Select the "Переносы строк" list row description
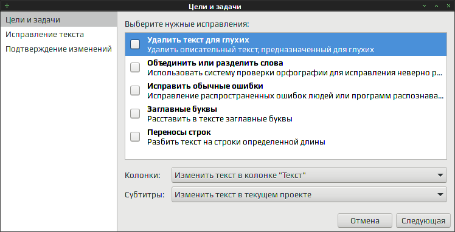Screen dimensions: 455x232 coord(236,142)
